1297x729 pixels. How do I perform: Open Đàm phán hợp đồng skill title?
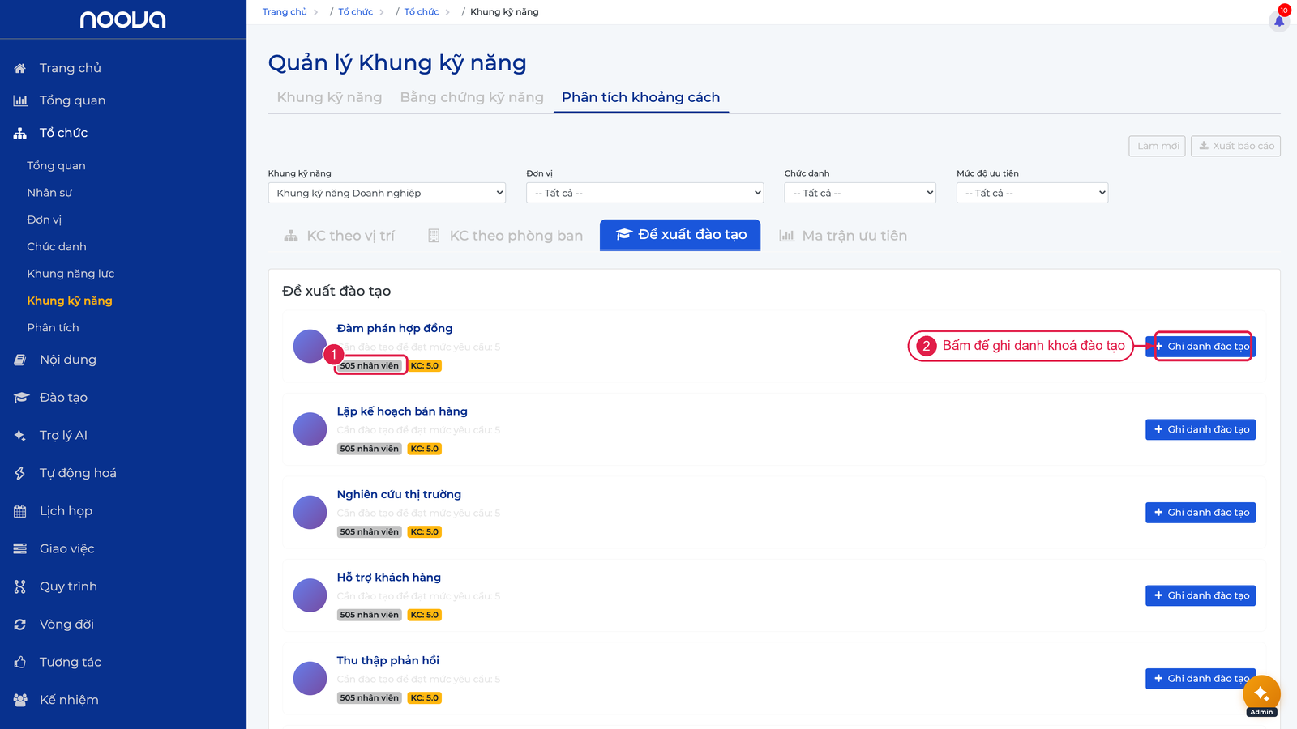tap(395, 328)
